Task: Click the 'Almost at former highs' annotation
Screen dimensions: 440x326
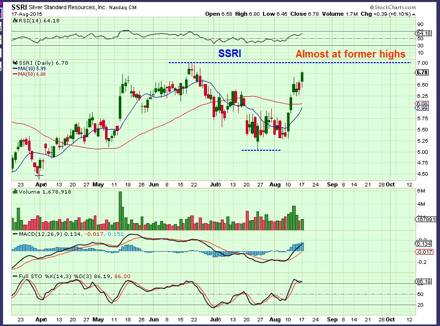Action: point(350,54)
